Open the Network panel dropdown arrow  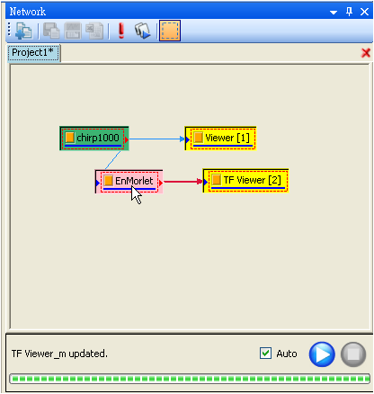334,12
